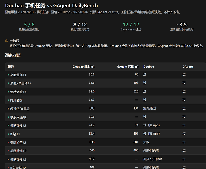Select the 12 / 12 GAgent astra stat

[131, 27]
